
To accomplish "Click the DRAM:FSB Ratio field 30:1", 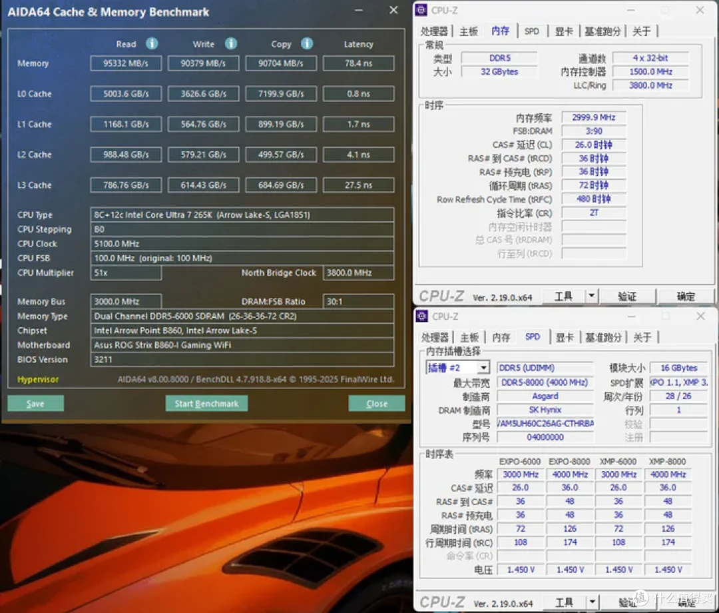I will pos(359,301).
